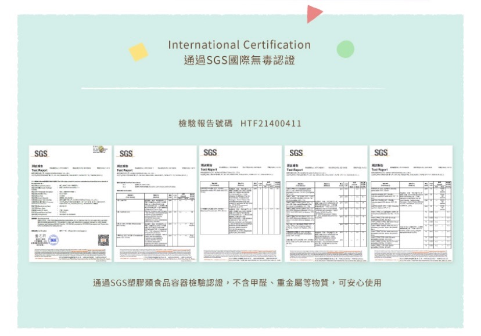
Task: View the third SGS test report page
Action: pos(240,203)
